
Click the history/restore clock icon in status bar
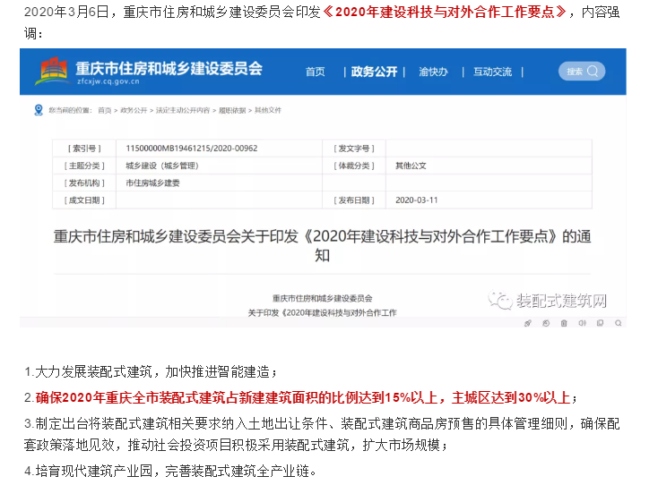546,323
